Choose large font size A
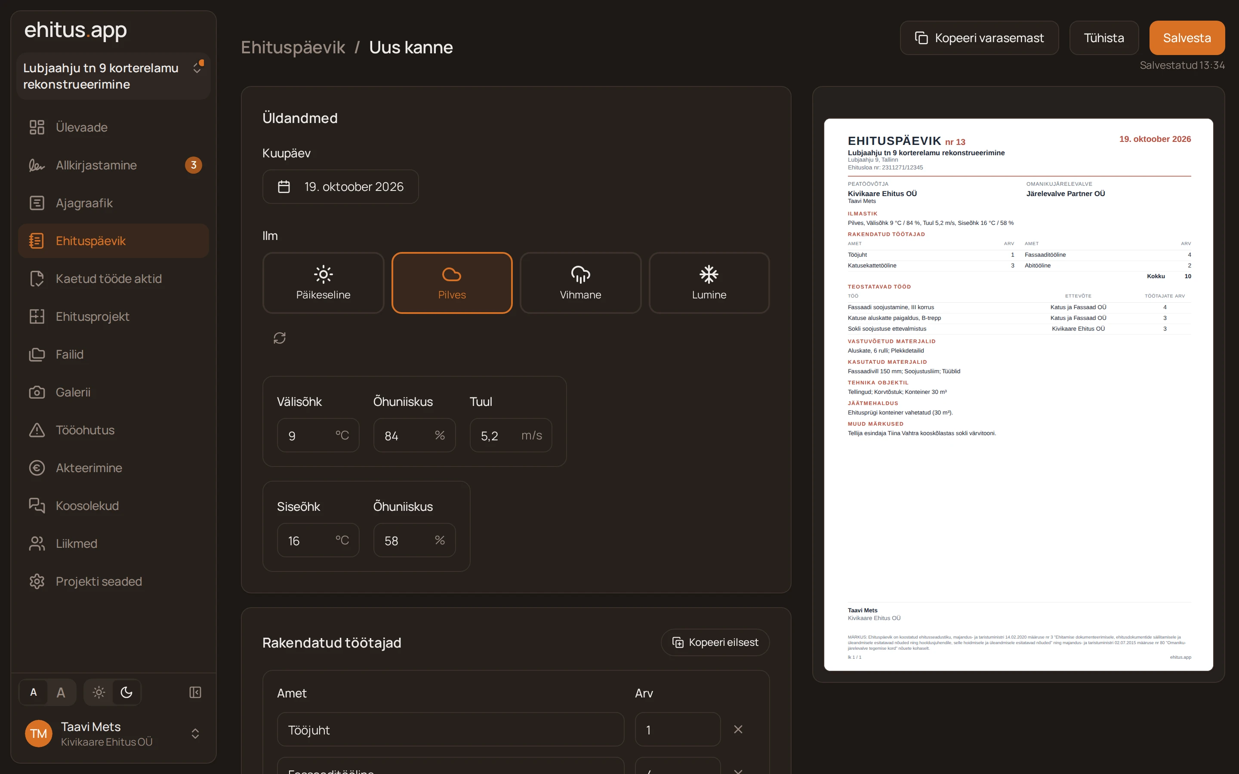The image size is (1239, 774). click(61, 692)
